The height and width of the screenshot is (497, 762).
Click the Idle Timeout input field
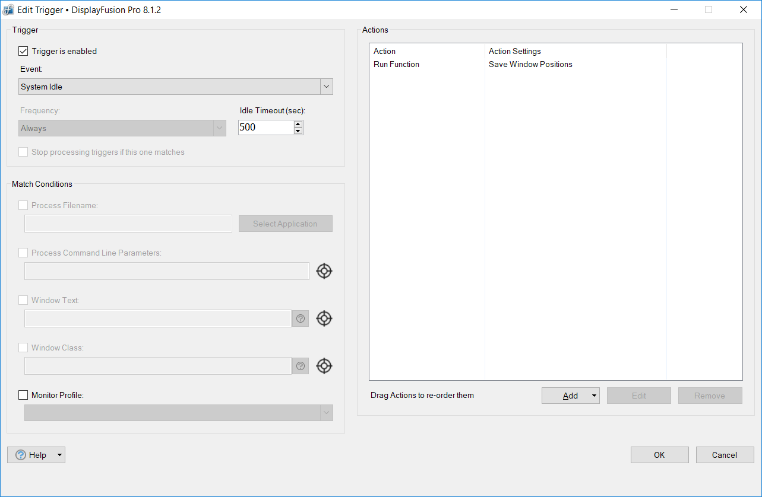click(x=265, y=128)
